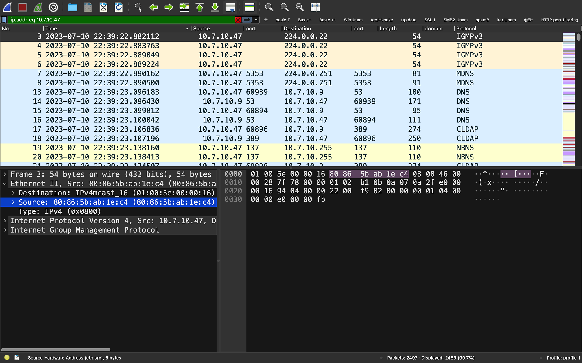
Task: Apply the 'SMB2 Unam' filter button
Action: 455,20
